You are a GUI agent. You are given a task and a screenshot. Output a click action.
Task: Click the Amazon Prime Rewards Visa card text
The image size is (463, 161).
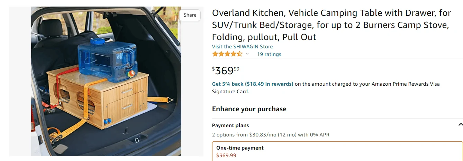pyautogui.click(x=406, y=84)
